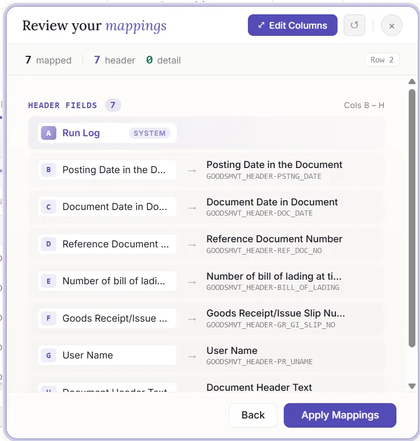Click the F column letter badge

click(48, 318)
